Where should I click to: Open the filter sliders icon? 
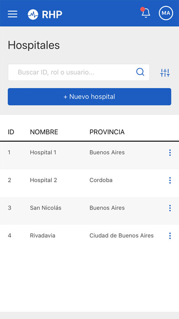(x=165, y=72)
